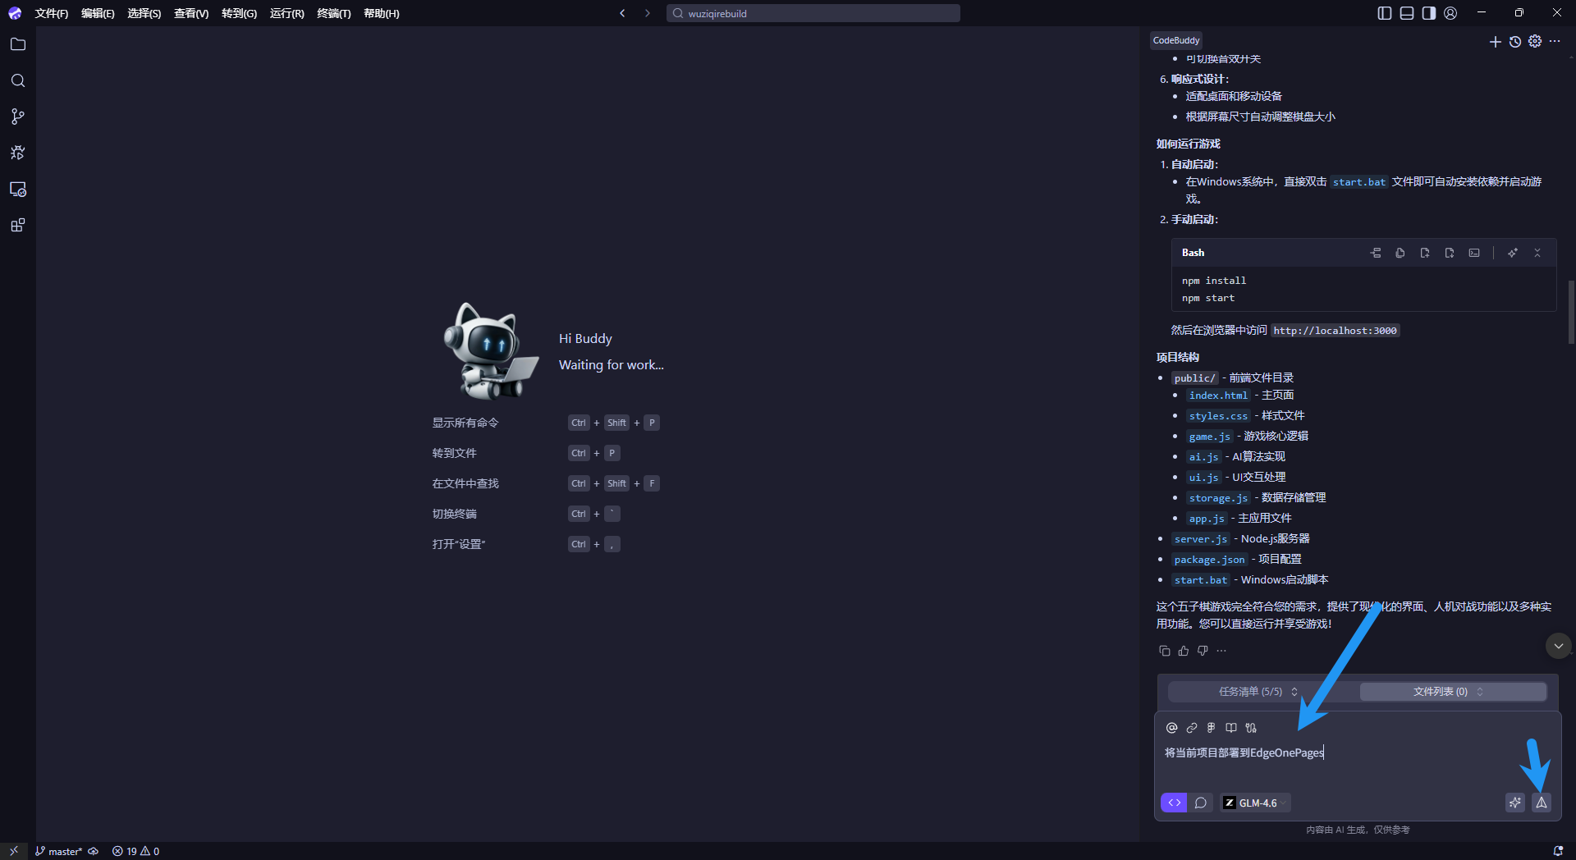
Task: Open the 终端(T) menu
Action: coord(333,13)
